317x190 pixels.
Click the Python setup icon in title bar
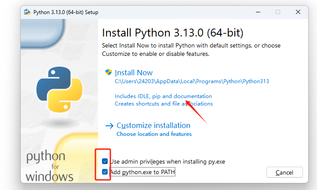(x=27, y=12)
